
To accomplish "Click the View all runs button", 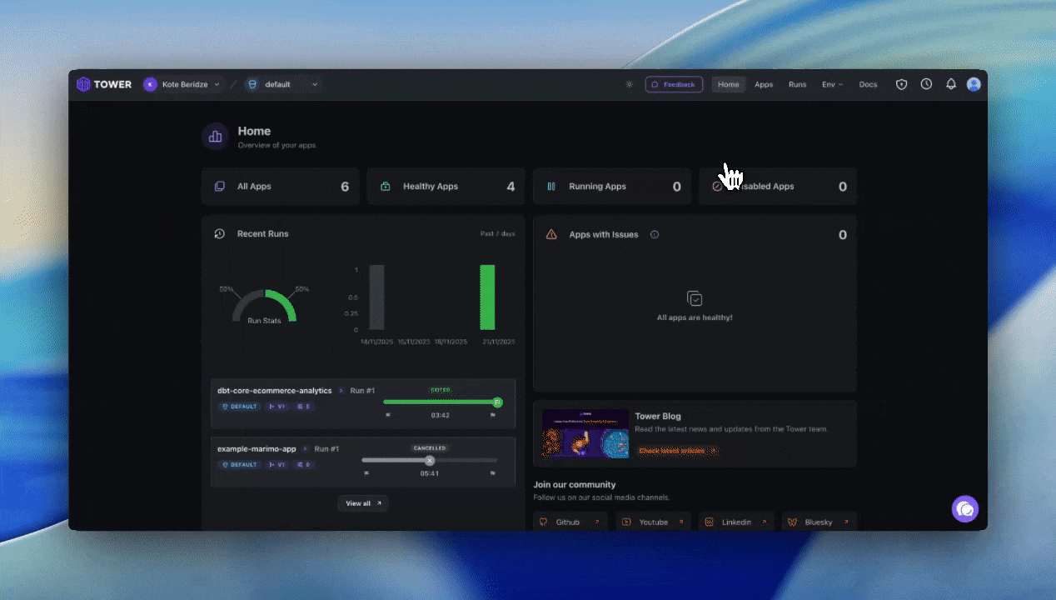I will pos(363,503).
